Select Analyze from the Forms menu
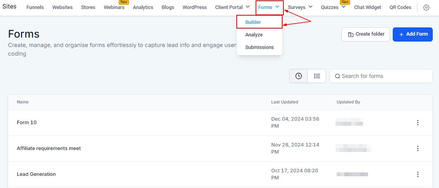The width and height of the screenshot is (439, 188). coord(254,35)
